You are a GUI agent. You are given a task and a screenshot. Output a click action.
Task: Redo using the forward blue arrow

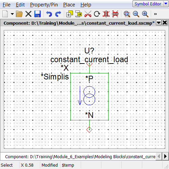[x=58, y=14]
